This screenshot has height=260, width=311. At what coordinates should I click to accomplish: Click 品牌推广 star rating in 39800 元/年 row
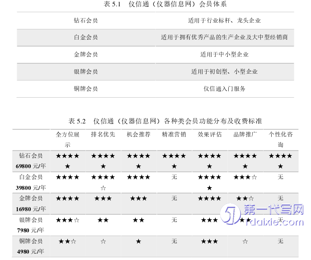(x=245, y=177)
